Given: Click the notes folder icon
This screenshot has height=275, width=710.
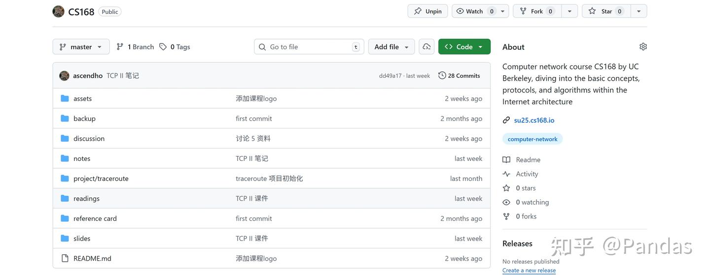Looking at the screenshot, I should tap(65, 158).
